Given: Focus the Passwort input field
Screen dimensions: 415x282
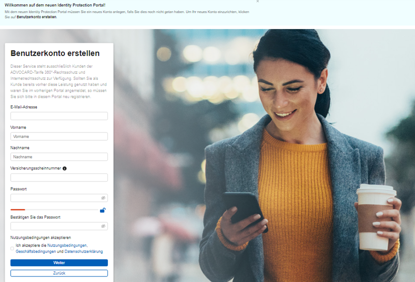Looking at the screenshot, I should (x=55, y=198).
